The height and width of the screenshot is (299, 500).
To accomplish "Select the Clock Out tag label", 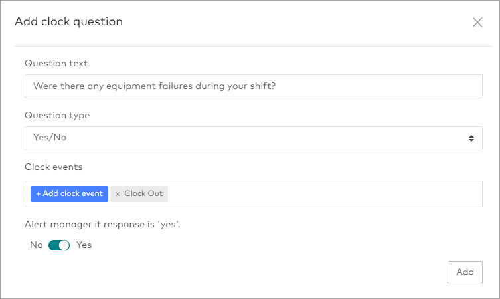I will 143,194.
